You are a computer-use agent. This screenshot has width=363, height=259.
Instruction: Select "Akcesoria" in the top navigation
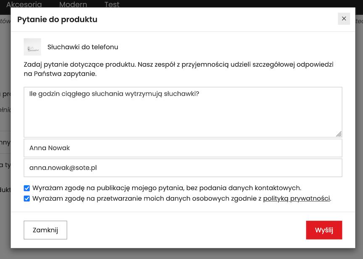(x=24, y=5)
